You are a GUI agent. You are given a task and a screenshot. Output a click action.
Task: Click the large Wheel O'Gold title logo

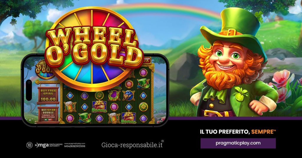tap(94, 48)
